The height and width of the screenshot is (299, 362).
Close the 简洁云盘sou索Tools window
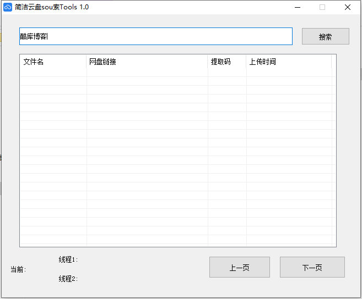coord(348,7)
